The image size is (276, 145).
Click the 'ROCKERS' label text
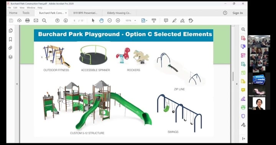(x=133, y=70)
